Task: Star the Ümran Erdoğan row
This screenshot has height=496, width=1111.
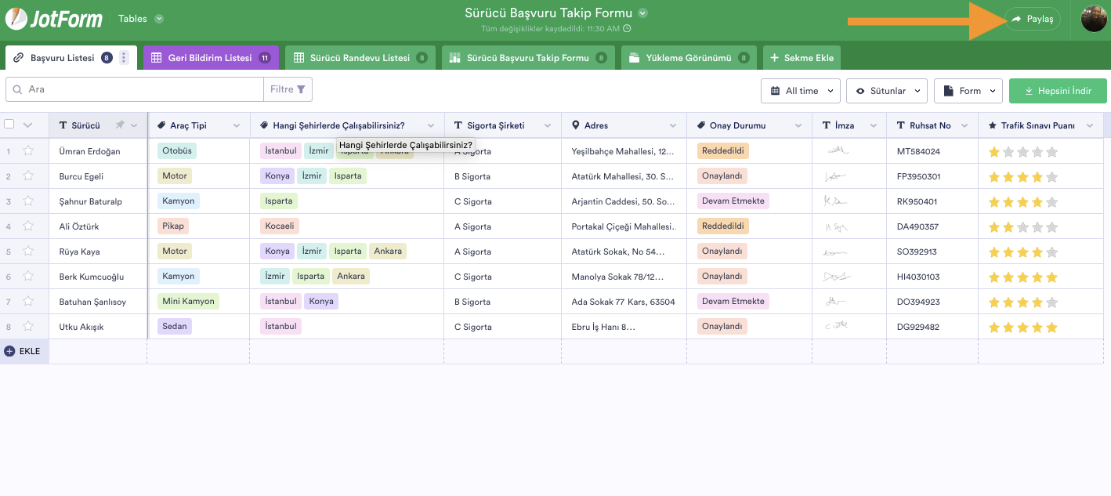Action: click(28, 151)
